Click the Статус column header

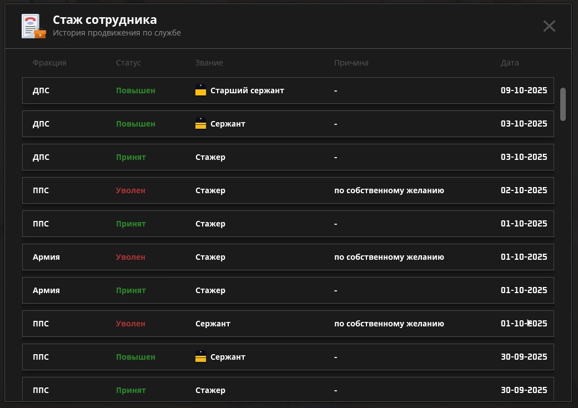[x=128, y=63]
